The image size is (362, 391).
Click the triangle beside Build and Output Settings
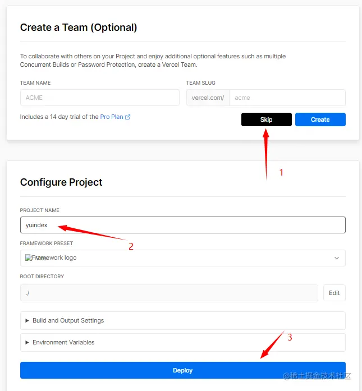[x=27, y=320]
